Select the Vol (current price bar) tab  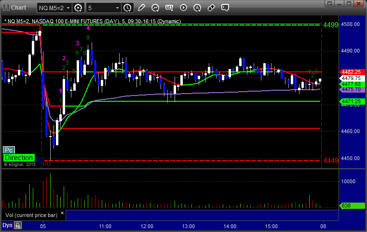tap(31, 215)
